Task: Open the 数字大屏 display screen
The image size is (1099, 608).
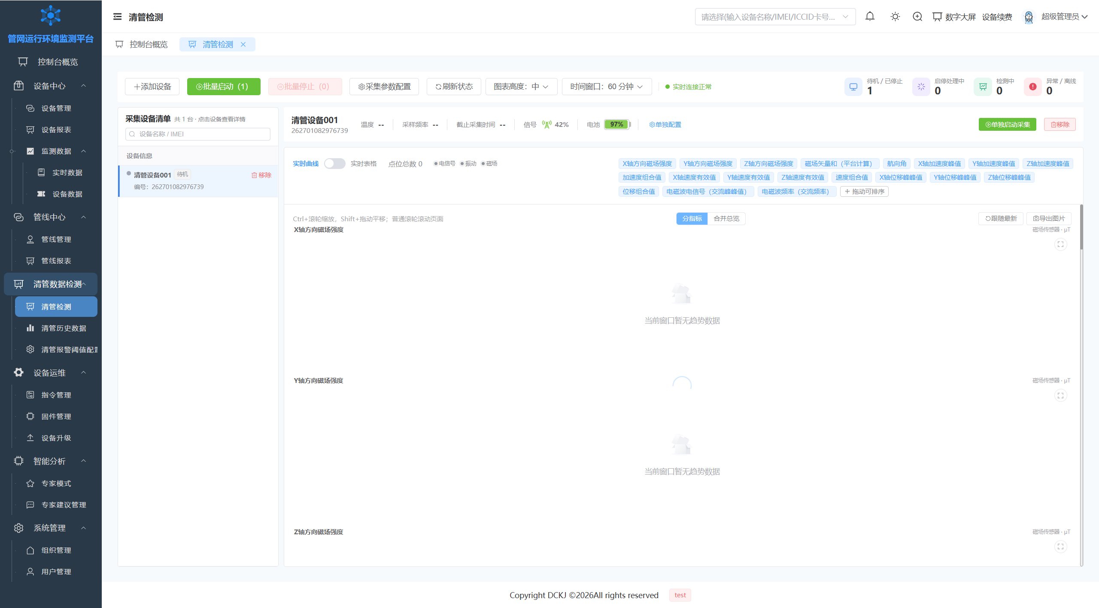Action: click(x=954, y=17)
